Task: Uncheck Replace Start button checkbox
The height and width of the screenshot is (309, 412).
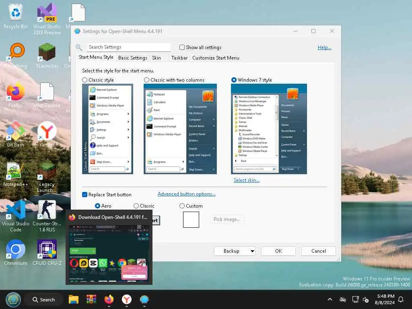Action: coord(84,195)
